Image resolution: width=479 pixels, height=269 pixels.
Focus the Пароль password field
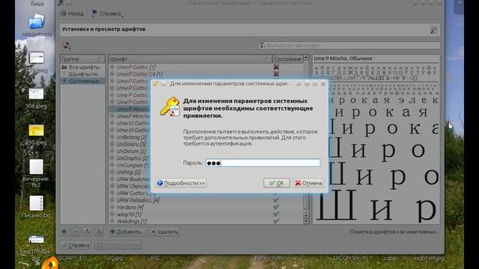tap(263, 163)
